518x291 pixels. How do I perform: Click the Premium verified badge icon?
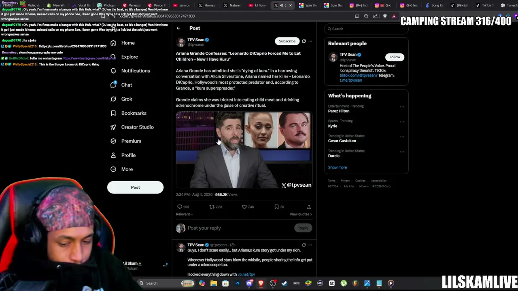point(113,141)
